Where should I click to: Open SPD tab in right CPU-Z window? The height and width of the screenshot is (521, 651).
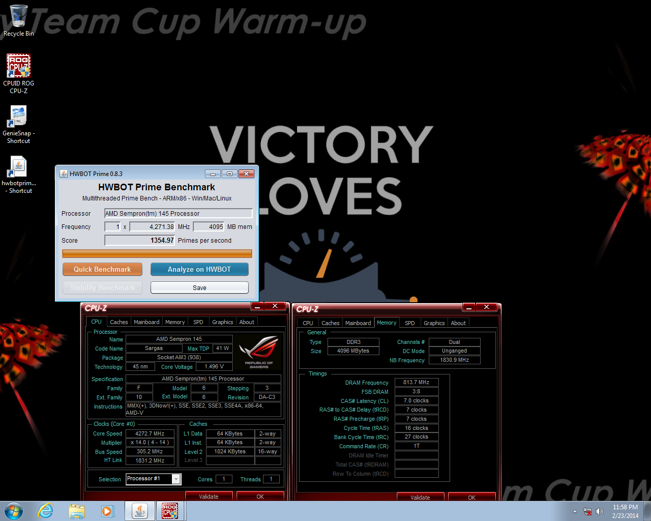tap(410, 323)
